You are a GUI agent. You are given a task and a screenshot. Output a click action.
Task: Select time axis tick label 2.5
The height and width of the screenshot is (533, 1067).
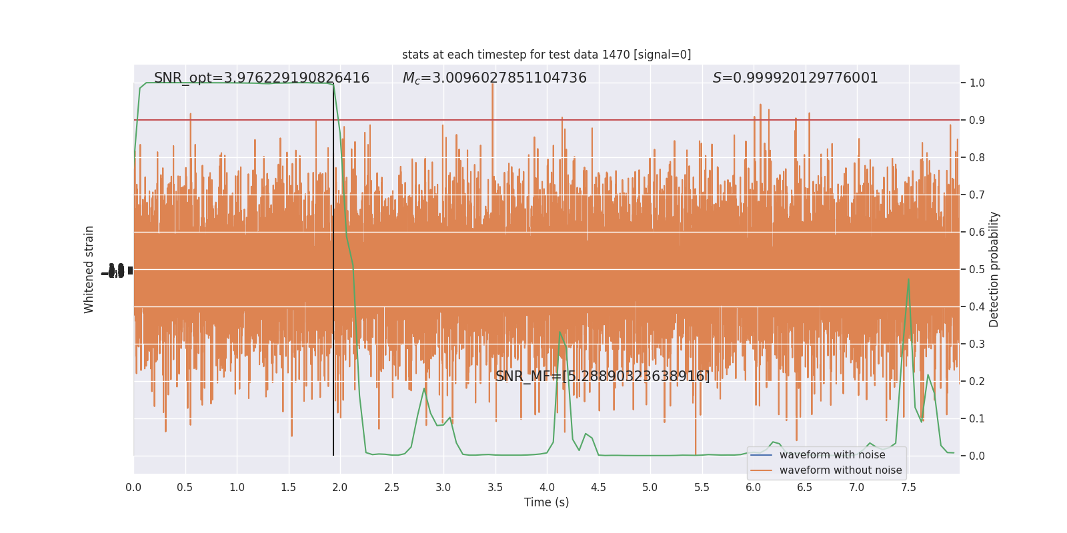click(x=391, y=488)
